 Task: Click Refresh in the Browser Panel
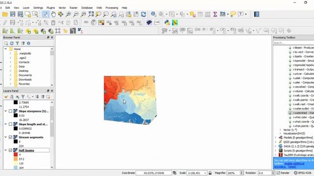12,44
